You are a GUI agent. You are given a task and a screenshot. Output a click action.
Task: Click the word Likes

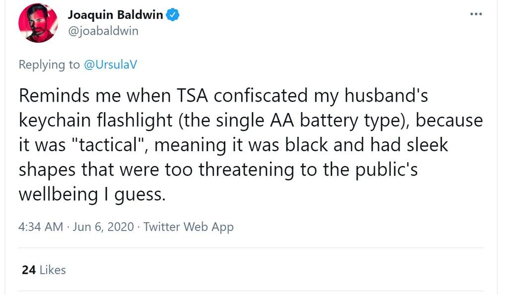53,270
